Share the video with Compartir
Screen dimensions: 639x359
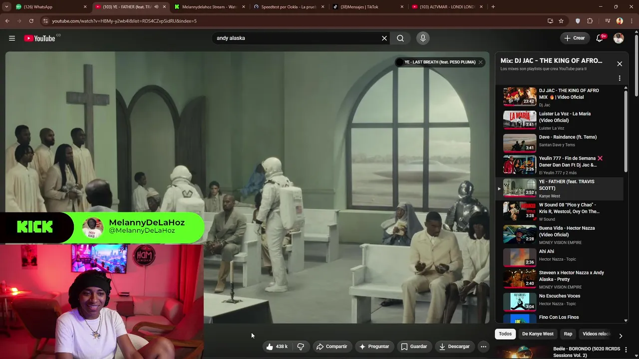point(331,347)
